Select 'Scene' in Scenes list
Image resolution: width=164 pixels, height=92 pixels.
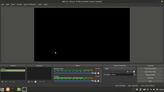[x=13, y=68]
